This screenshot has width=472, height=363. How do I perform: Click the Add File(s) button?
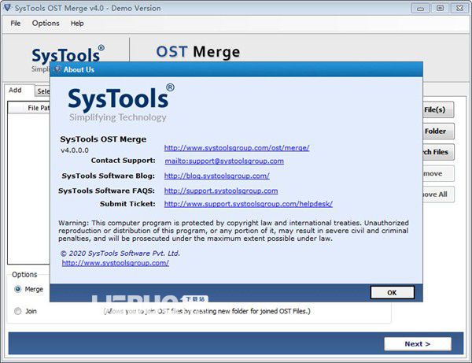click(438, 109)
